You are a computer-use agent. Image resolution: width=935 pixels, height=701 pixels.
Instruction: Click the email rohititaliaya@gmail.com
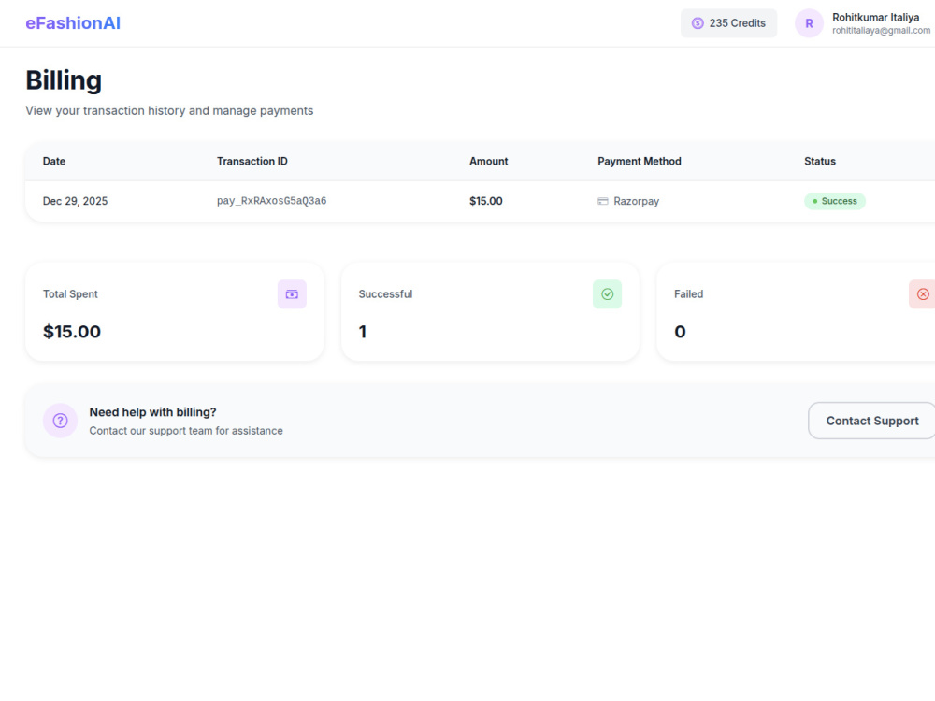[882, 31]
